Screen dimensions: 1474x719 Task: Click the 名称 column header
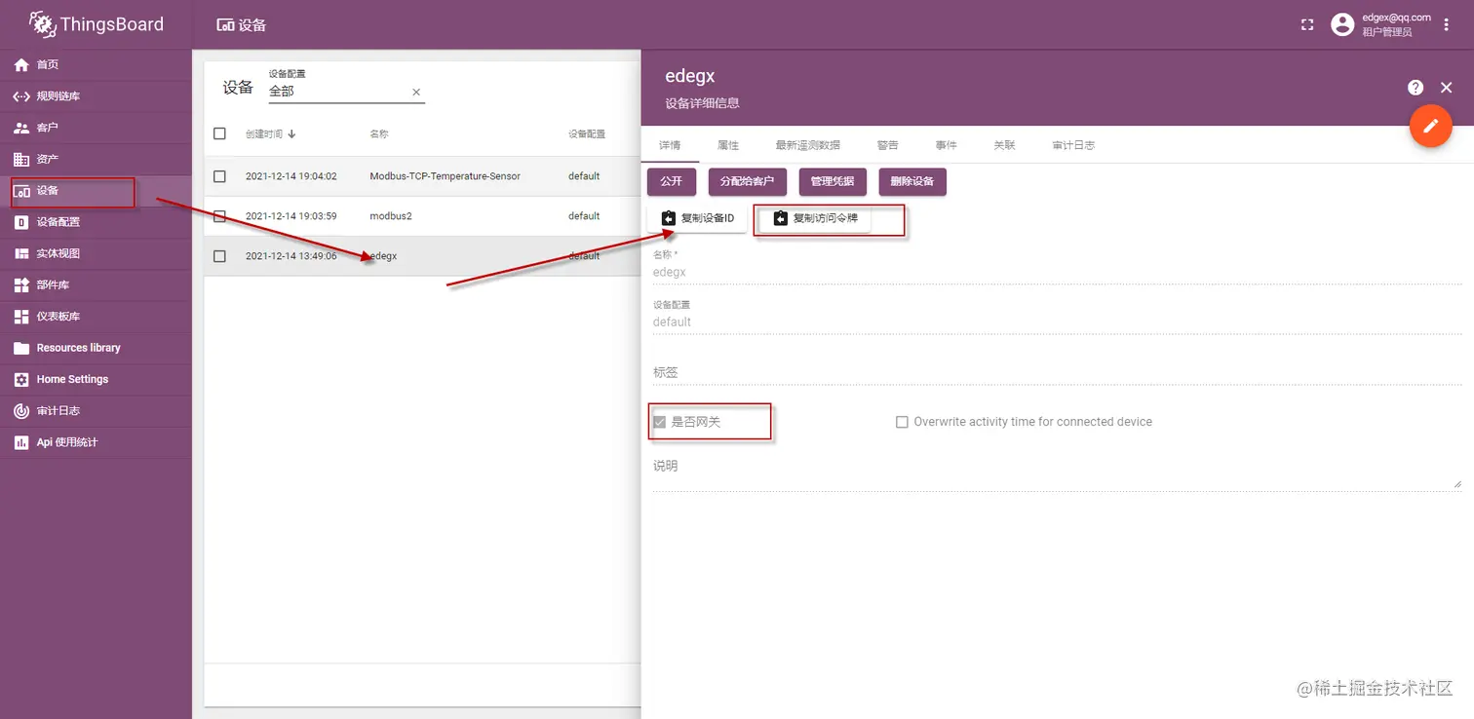click(x=379, y=133)
